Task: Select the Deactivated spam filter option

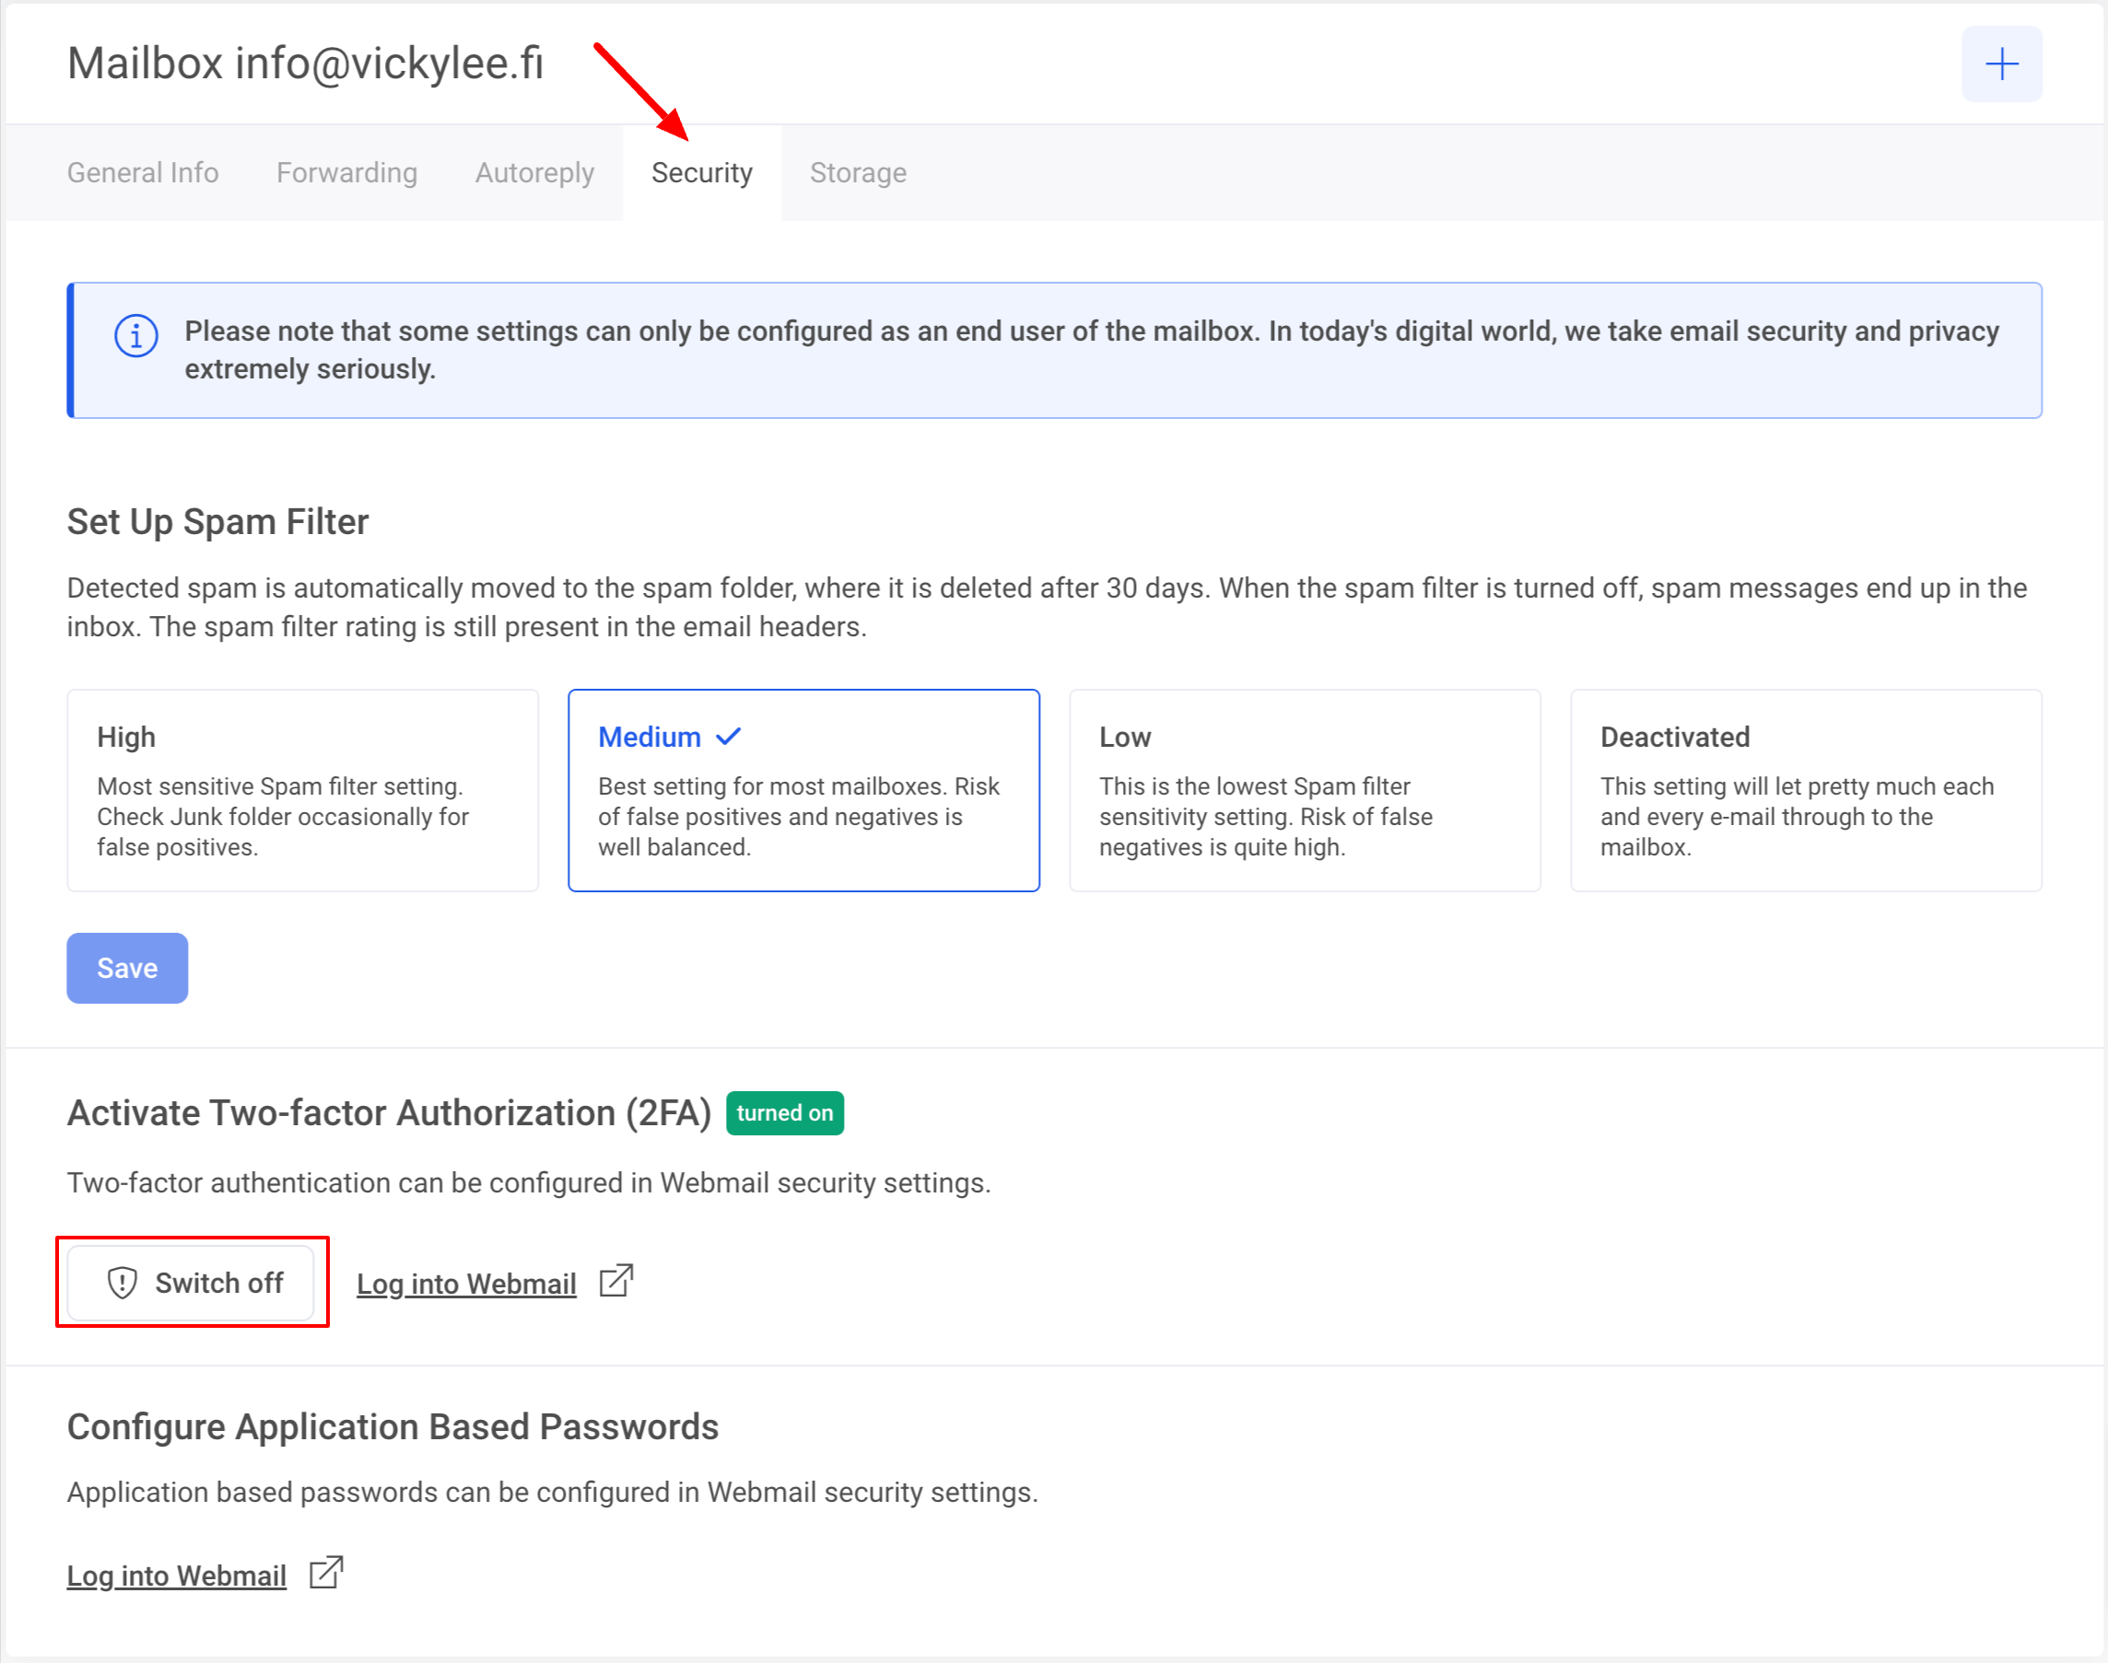Action: tap(1805, 790)
